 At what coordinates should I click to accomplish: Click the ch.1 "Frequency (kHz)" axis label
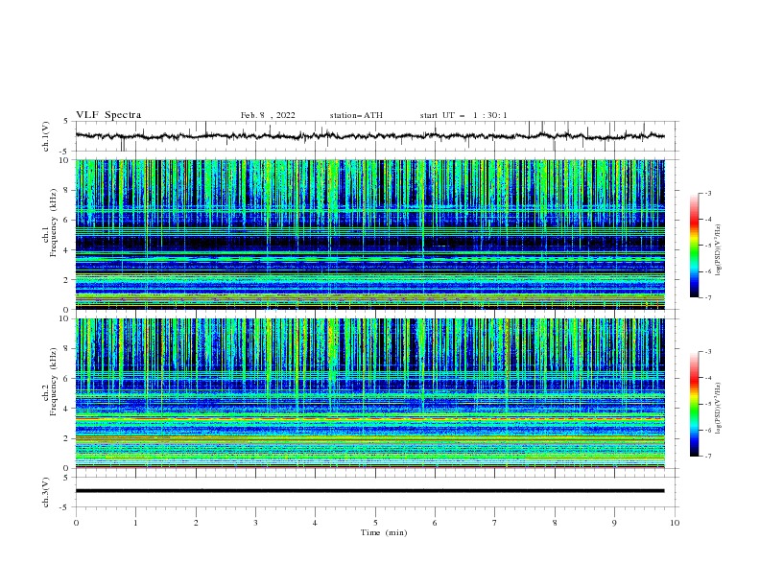[54, 223]
